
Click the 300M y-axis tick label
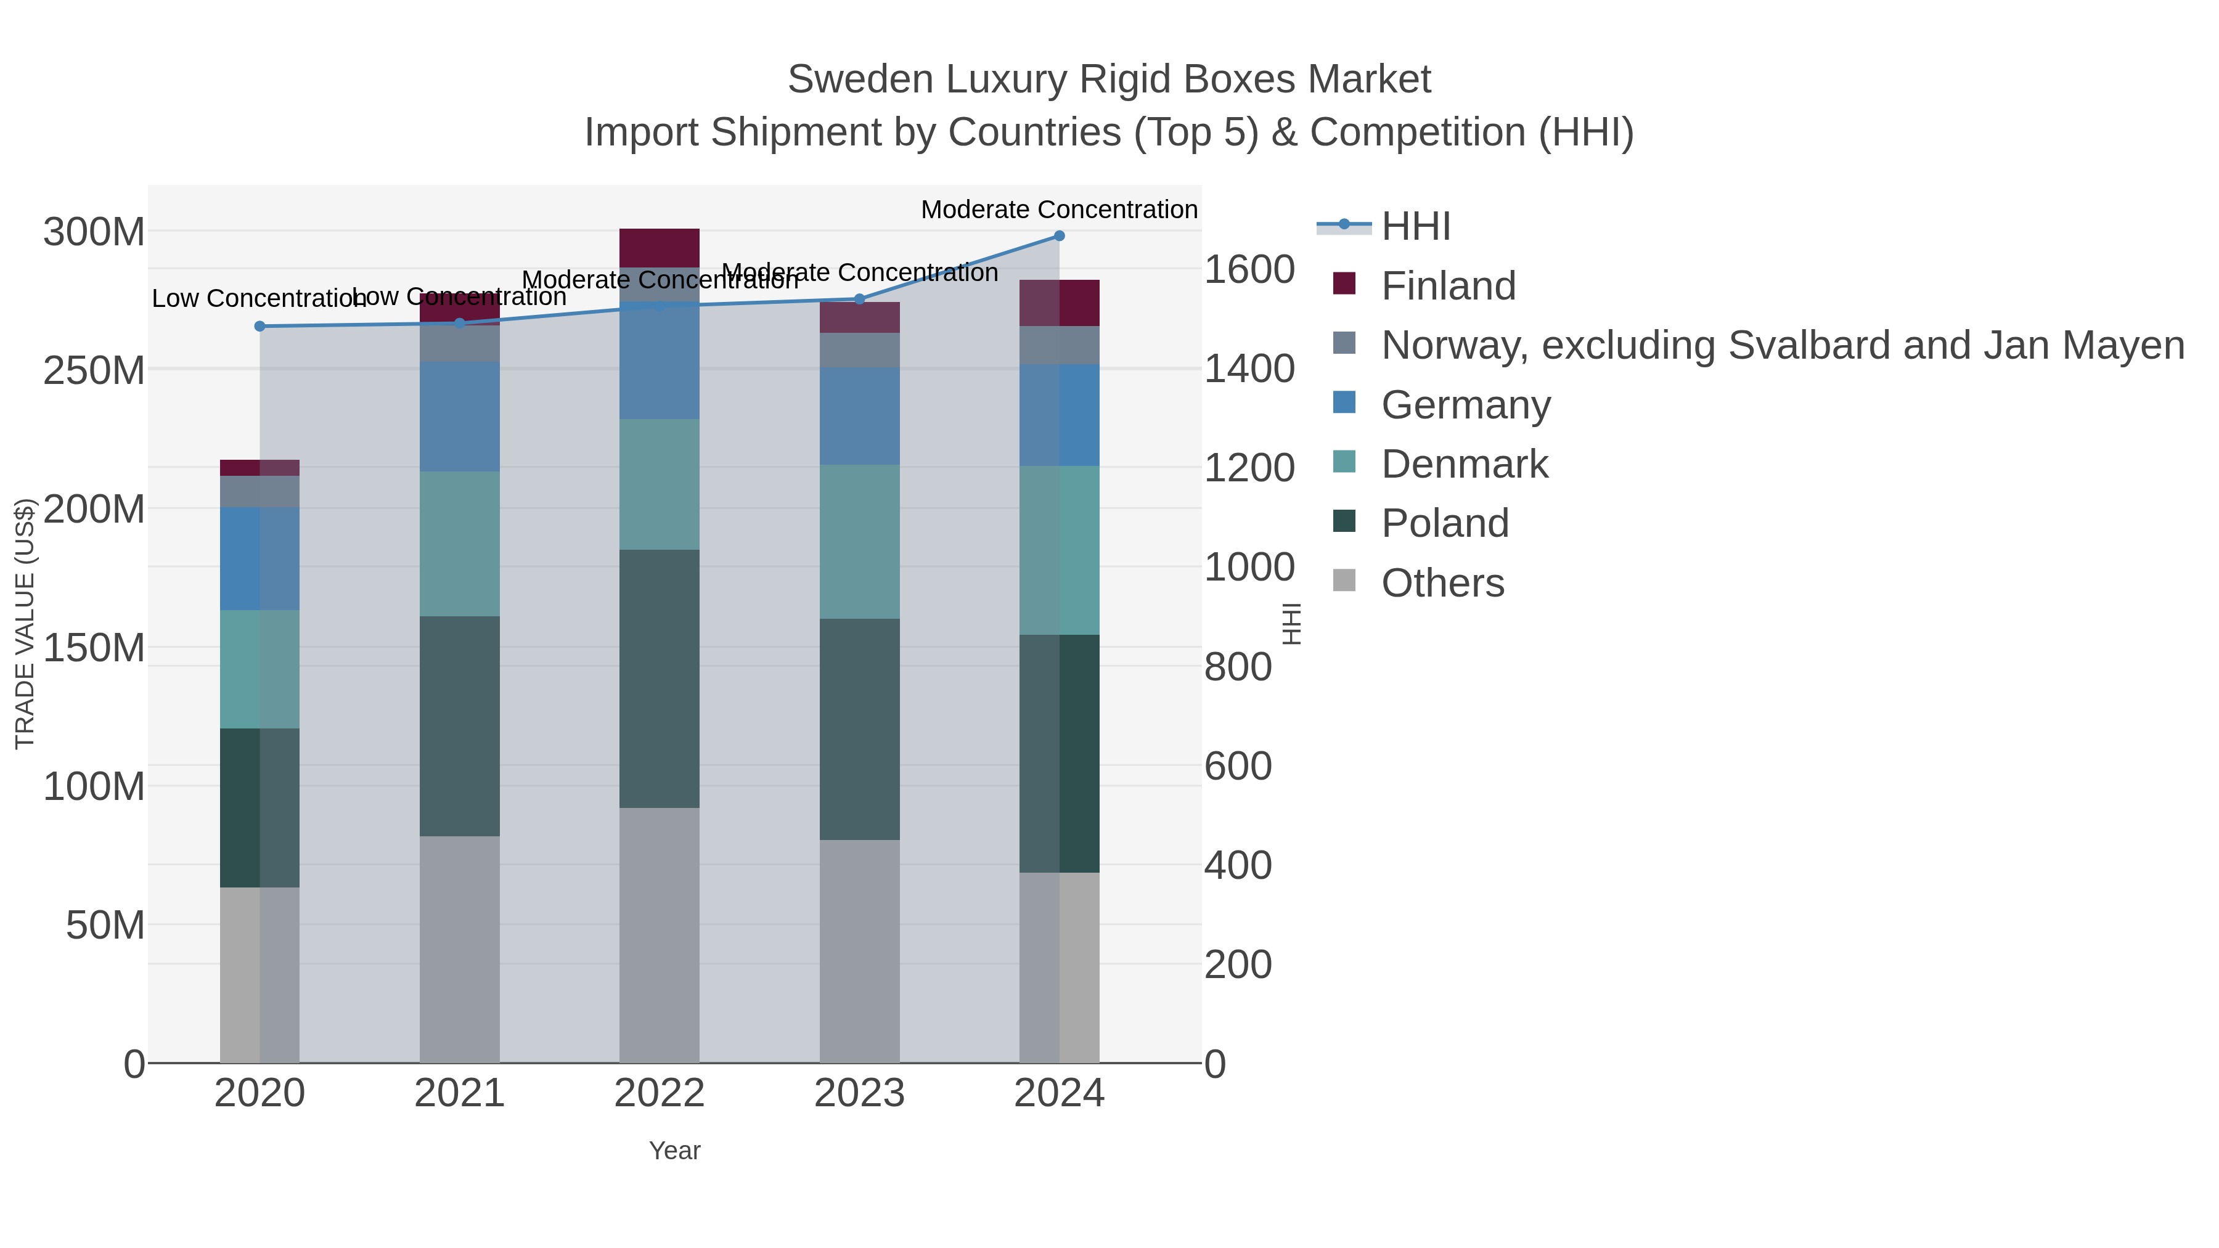coord(94,232)
